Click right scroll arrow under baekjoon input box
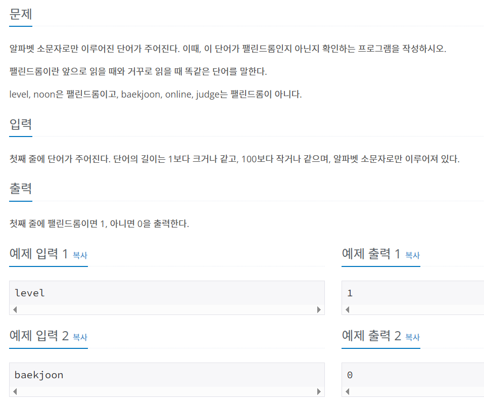The image size is (484, 405). pyautogui.click(x=319, y=391)
